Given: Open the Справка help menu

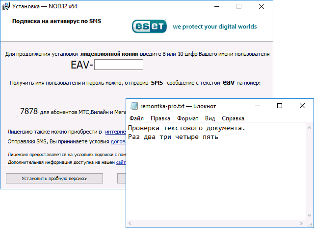Looking at the screenshot, I should (x=233, y=118).
